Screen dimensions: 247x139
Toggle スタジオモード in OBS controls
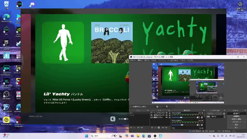coord(237,122)
